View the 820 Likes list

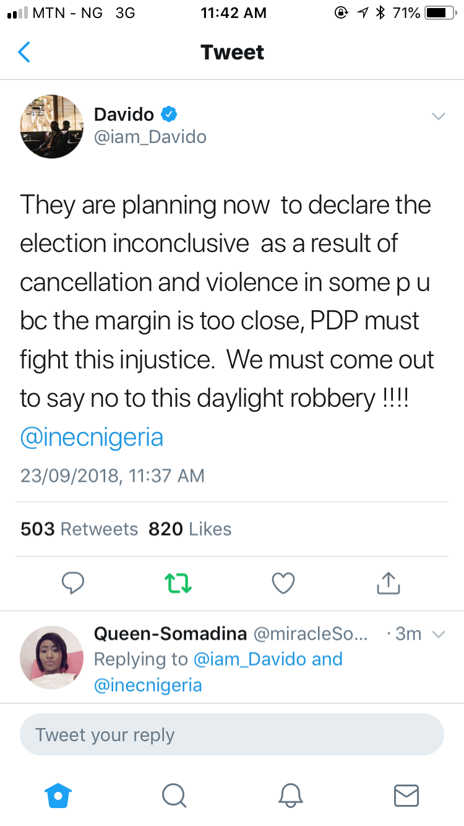click(190, 529)
